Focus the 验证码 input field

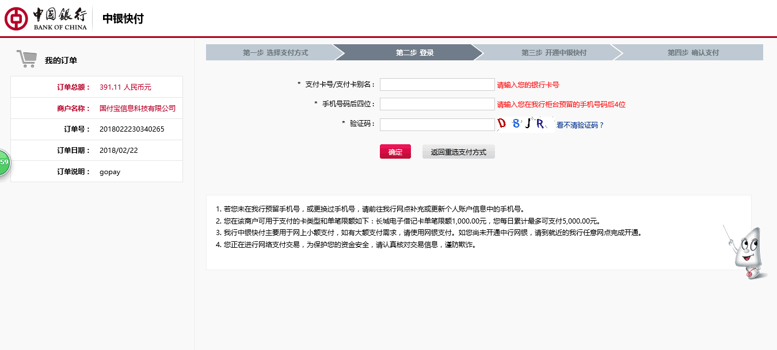click(437, 125)
